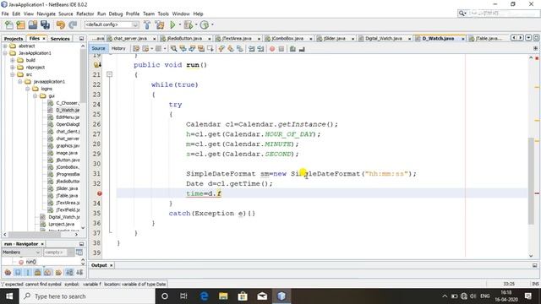Close the Output panel tab
Viewport: 541px width, 304px height.
coord(111,265)
